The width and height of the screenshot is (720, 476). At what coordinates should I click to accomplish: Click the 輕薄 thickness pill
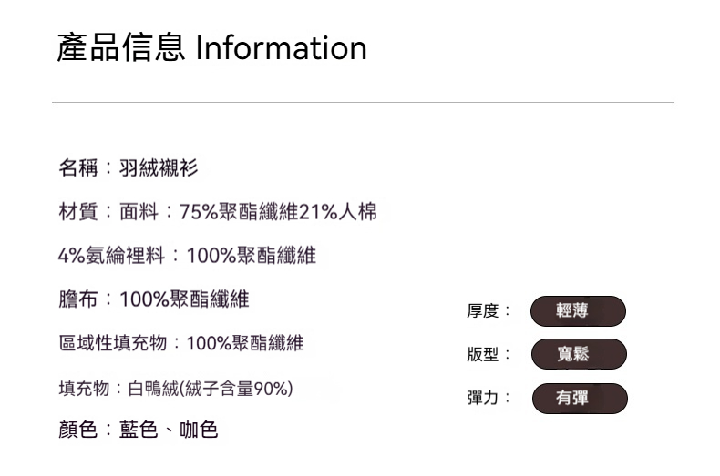(x=578, y=311)
